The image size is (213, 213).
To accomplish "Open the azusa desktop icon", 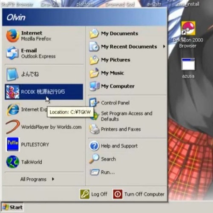I will pyautogui.click(x=188, y=68).
